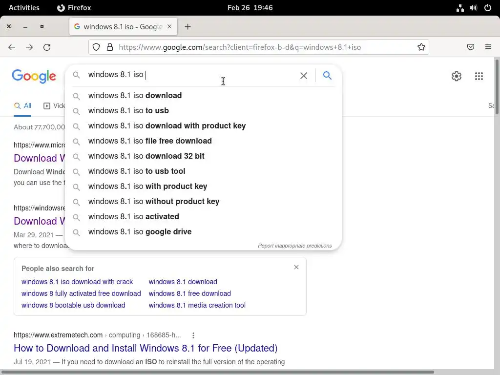This screenshot has width=500, height=375.
Task: Click the padlock site security icon
Action: click(x=110, y=47)
